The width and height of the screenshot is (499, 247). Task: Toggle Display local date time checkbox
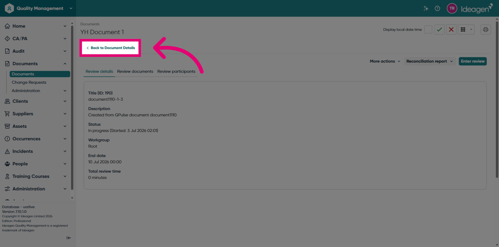(428, 30)
